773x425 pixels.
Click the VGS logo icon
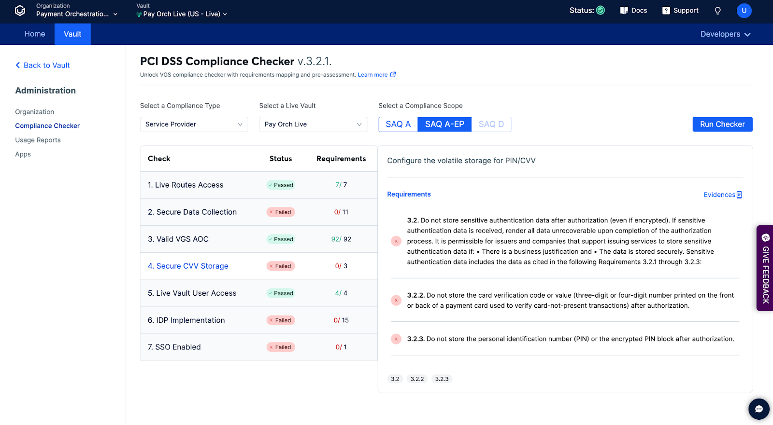[20, 11]
